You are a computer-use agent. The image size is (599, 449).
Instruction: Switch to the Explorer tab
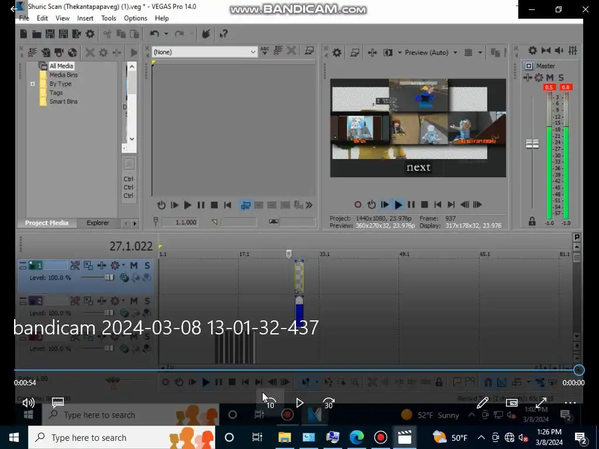(98, 223)
